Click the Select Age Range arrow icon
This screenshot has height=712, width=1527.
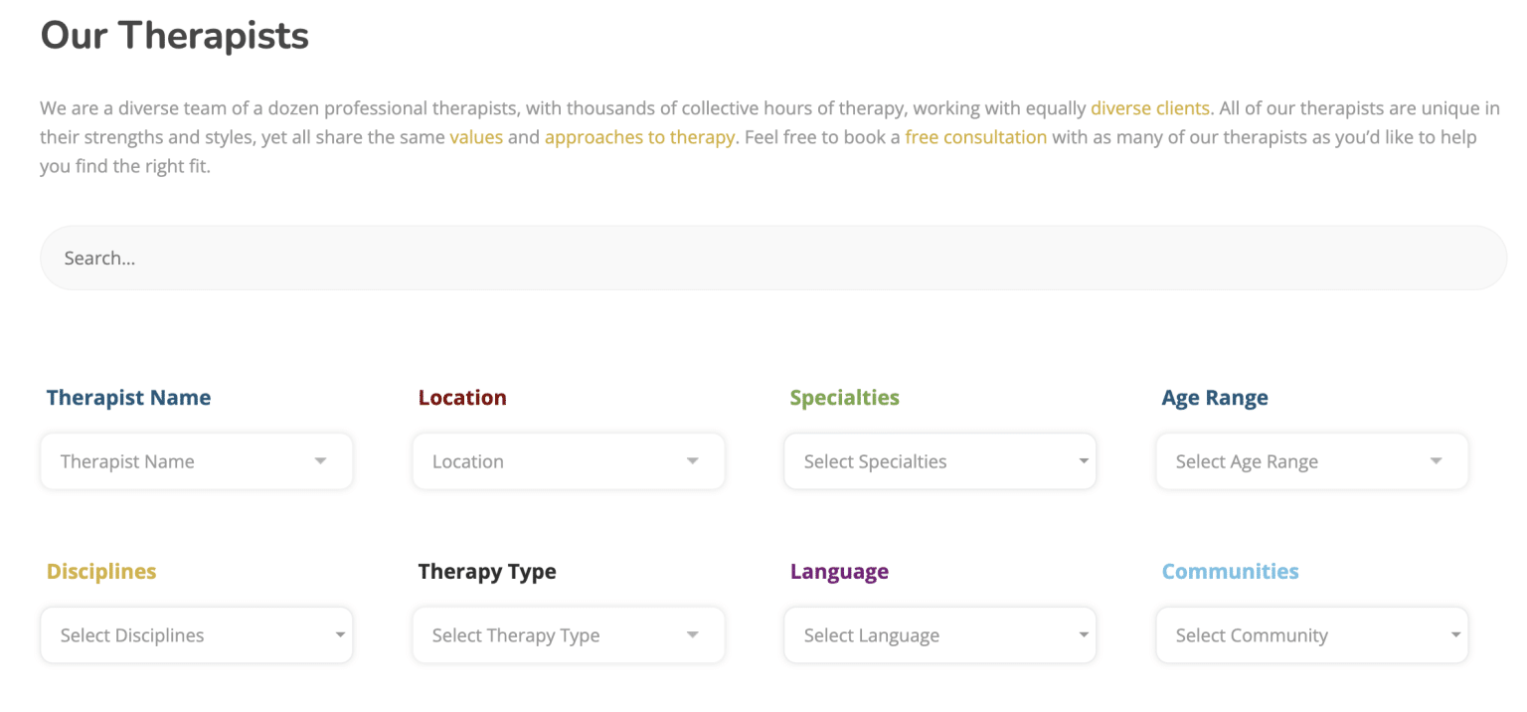click(x=1436, y=461)
